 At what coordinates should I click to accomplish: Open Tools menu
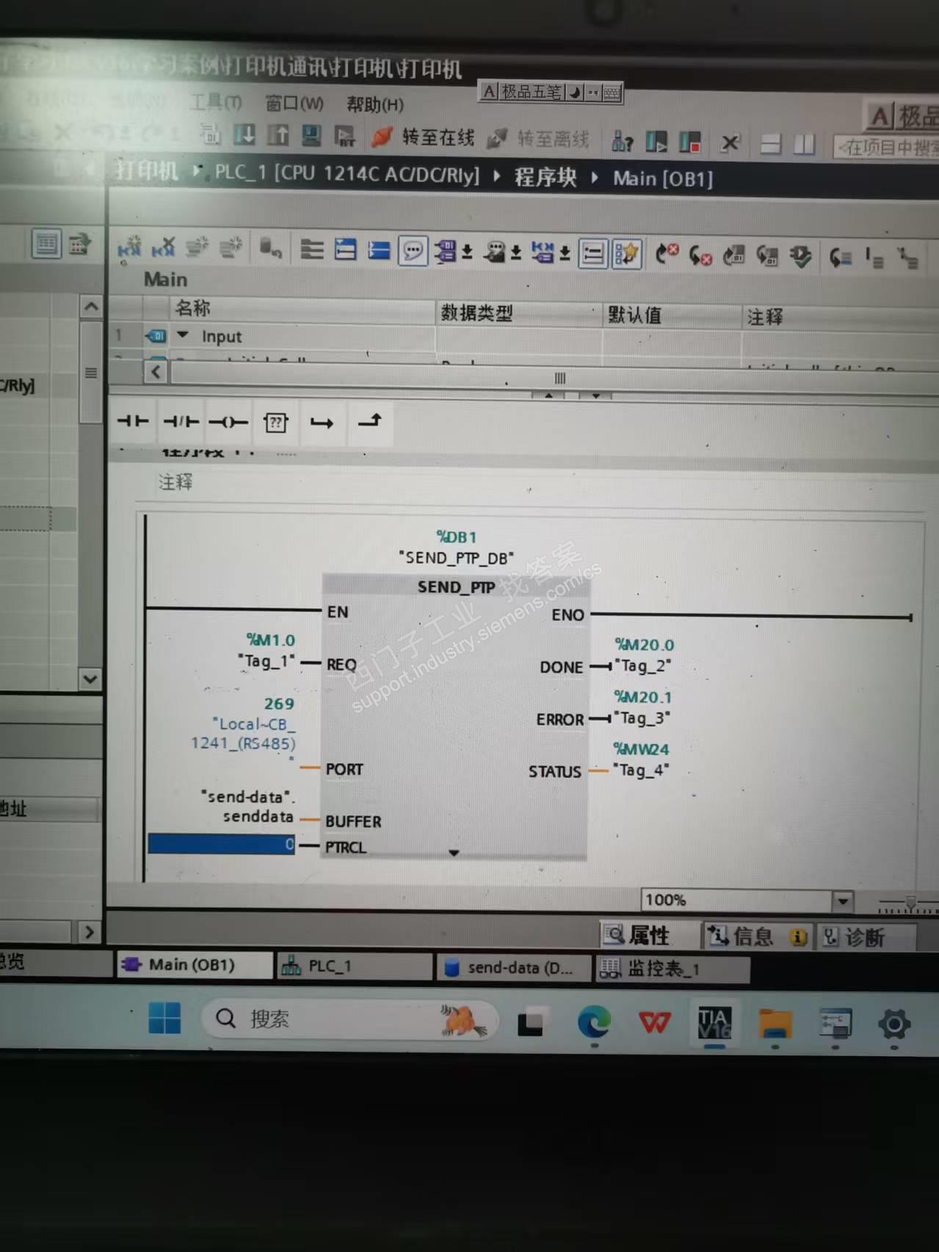(x=215, y=103)
